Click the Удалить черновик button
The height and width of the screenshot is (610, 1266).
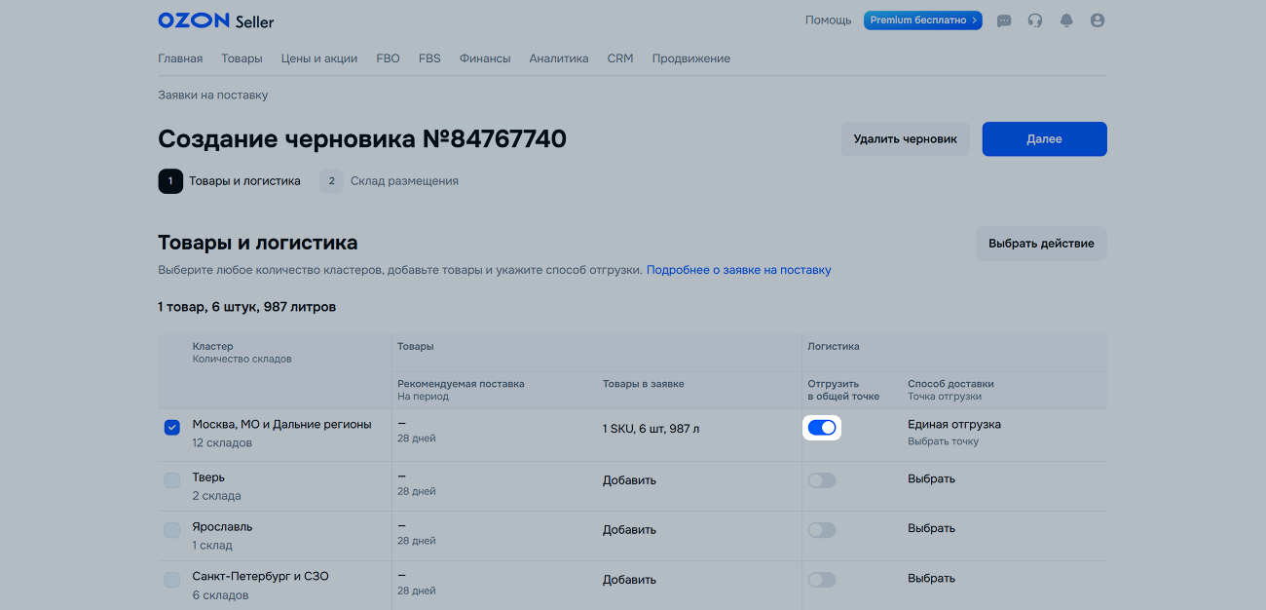[x=905, y=139]
